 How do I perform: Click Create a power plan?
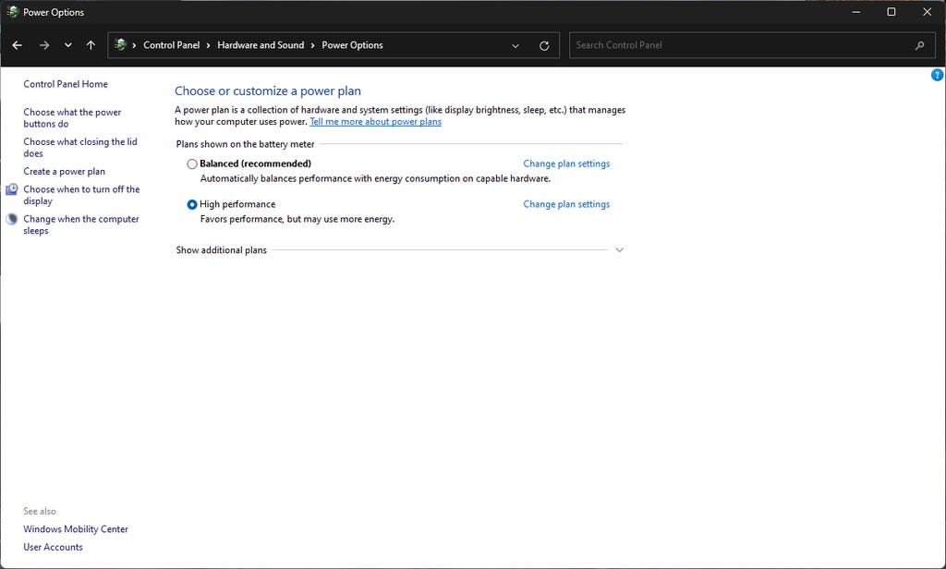(64, 172)
